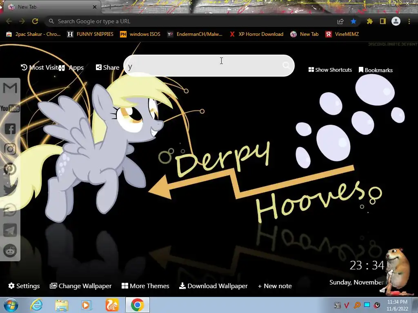Click the 23 : 34 clock widget
Image resolution: width=418 pixels, height=313 pixels.
(x=367, y=265)
